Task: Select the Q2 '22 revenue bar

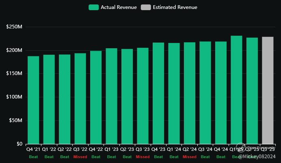Action: point(65,99)
